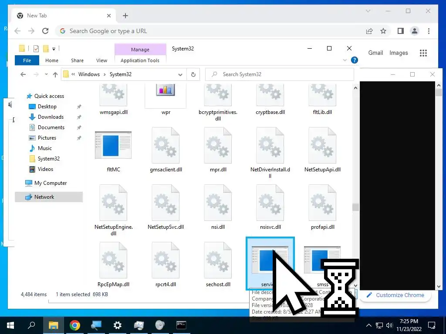This screenshot has width=446, height=334.
Task: Select the gmsaclient.dll file icon
Action: tap(166, 145)
